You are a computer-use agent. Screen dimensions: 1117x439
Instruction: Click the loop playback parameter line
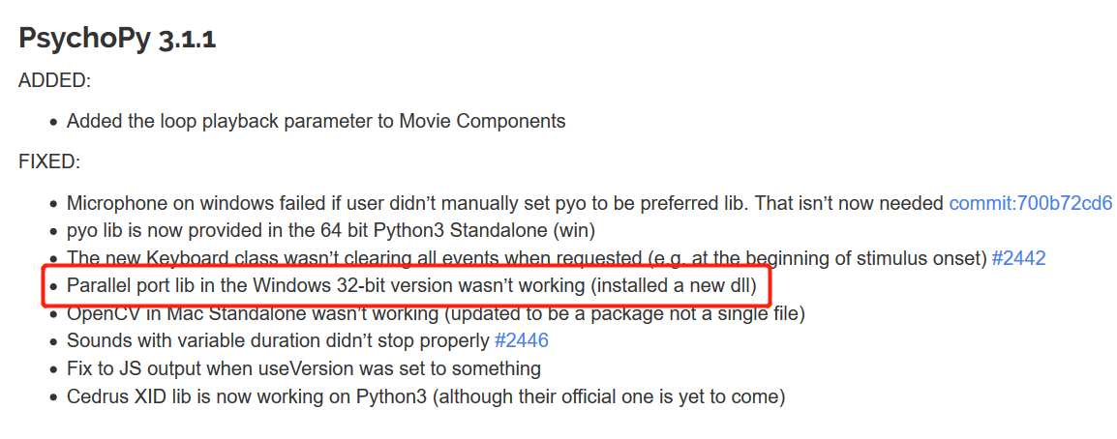coord(317,122)
